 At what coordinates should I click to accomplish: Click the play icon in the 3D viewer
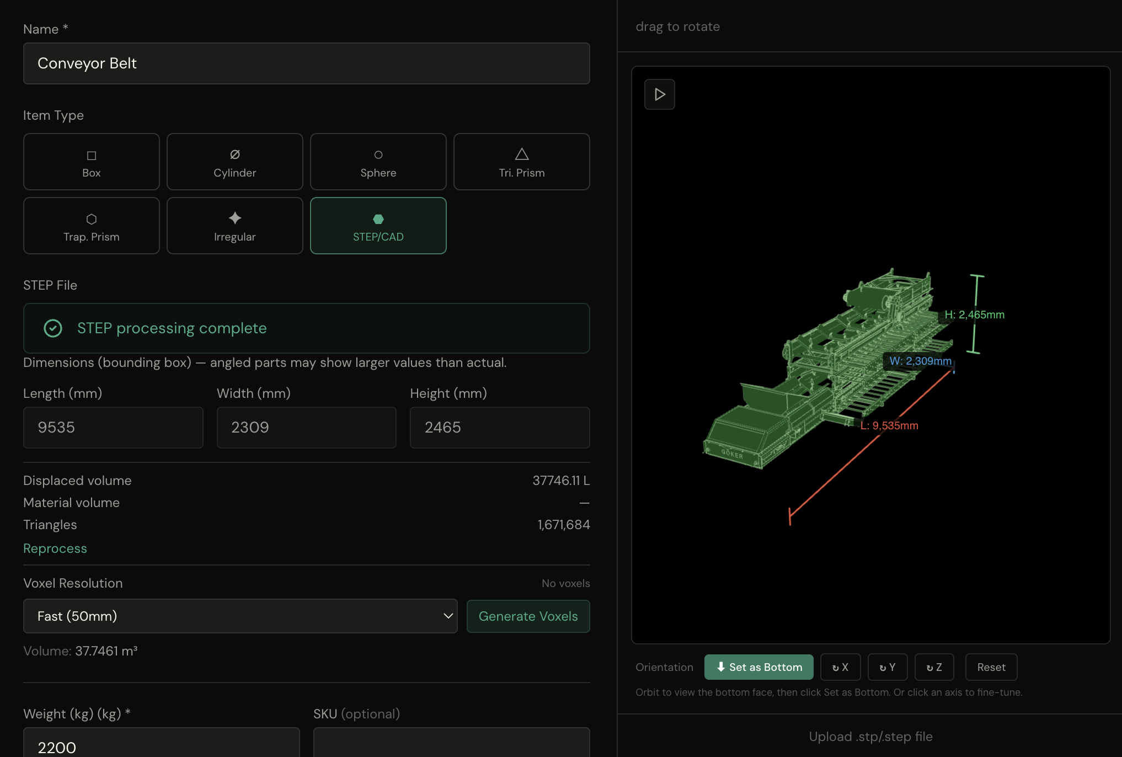(x=660, y=94)
